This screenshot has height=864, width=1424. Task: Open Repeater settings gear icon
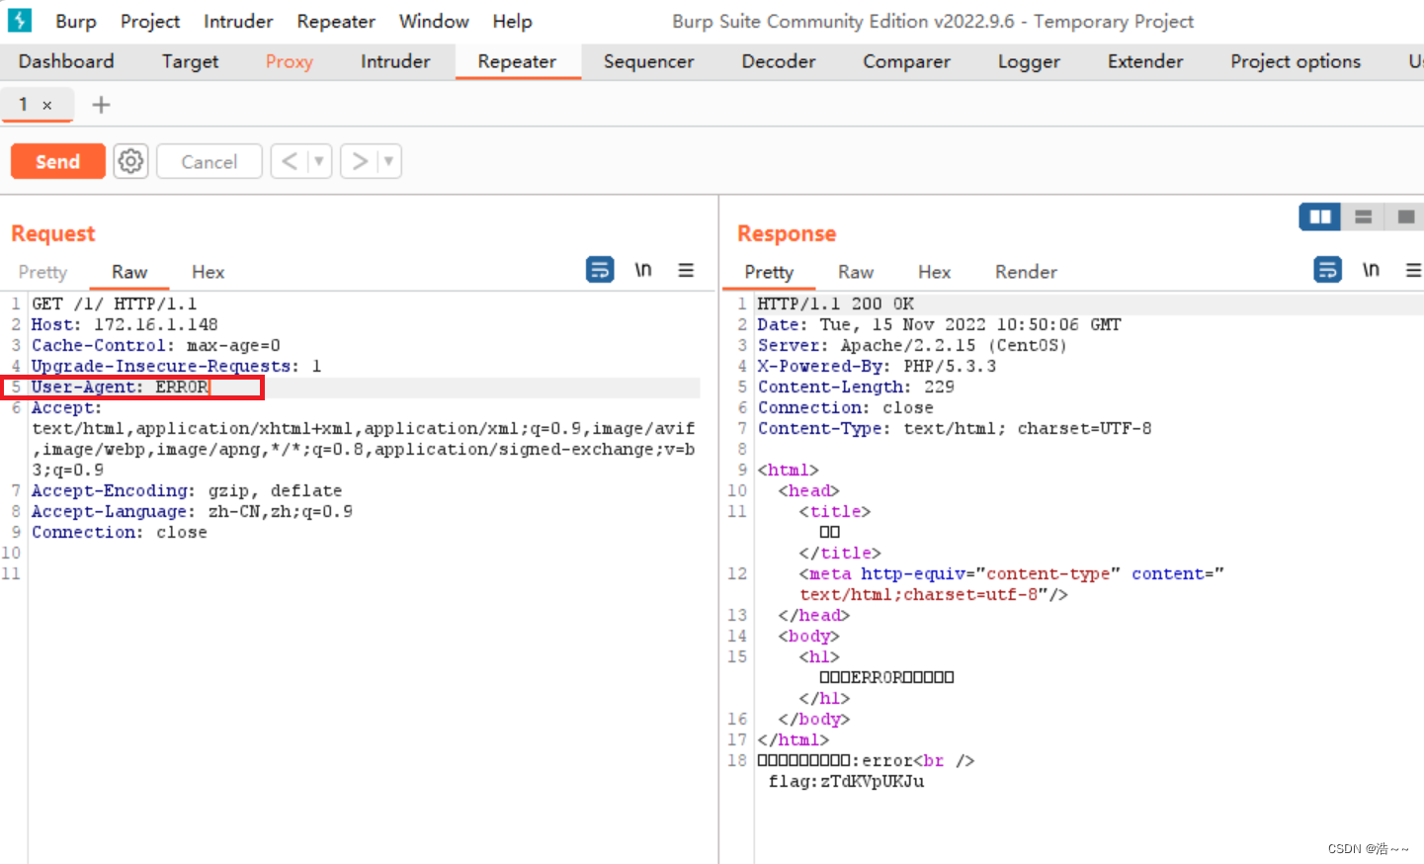pyautogui.click(x=130, y=161)
